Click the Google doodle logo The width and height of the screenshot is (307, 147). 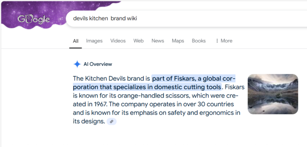[x=33, y=19]
